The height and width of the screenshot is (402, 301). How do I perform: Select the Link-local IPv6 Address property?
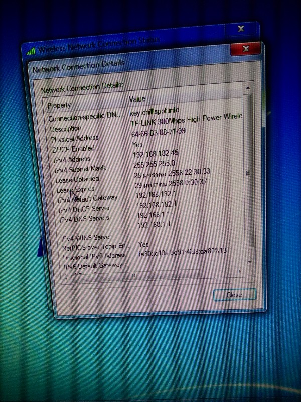click(x=94, y=256)
